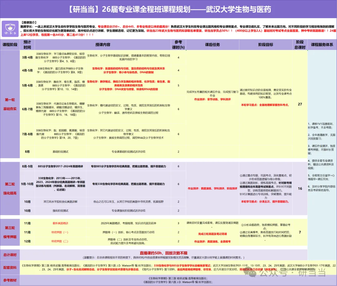Click the 总计课时 row label

(x=10, y=255)
